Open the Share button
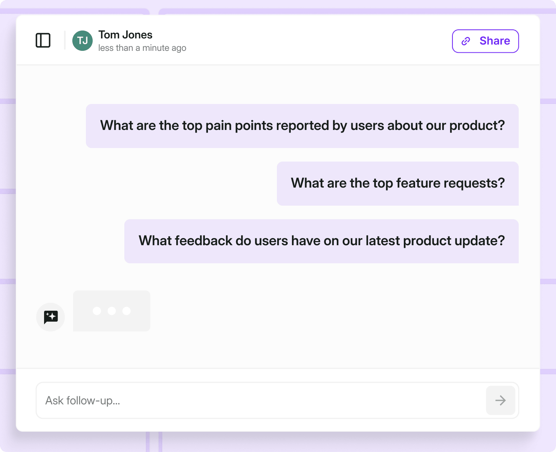Screen dimensions: 556x452 [x=485, y=41]
